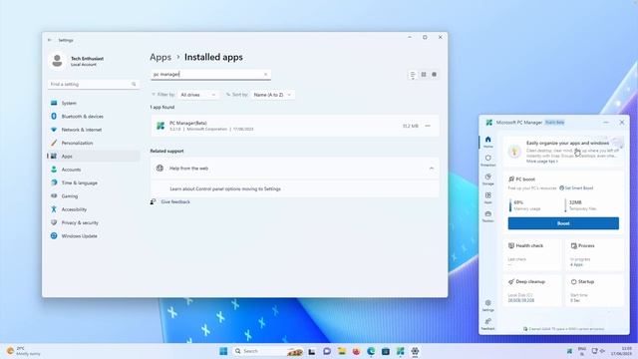Open the taskbar clock and date
This screenshot has width=638, height=359.
[x=621, y=351]
